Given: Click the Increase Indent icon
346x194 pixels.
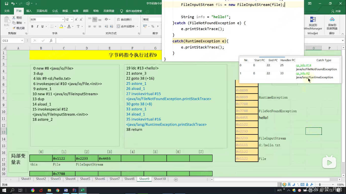Looking at the screenshot, I should click(x=111, y=27).
